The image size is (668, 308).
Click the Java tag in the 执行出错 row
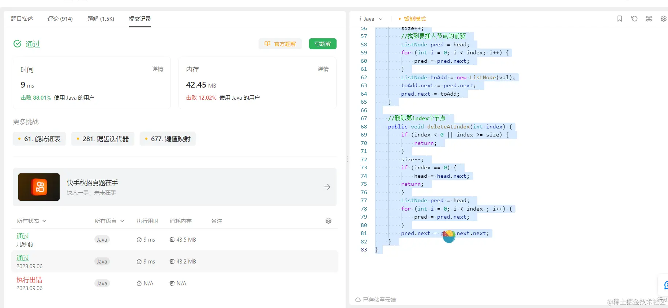(x=102, y=284)
